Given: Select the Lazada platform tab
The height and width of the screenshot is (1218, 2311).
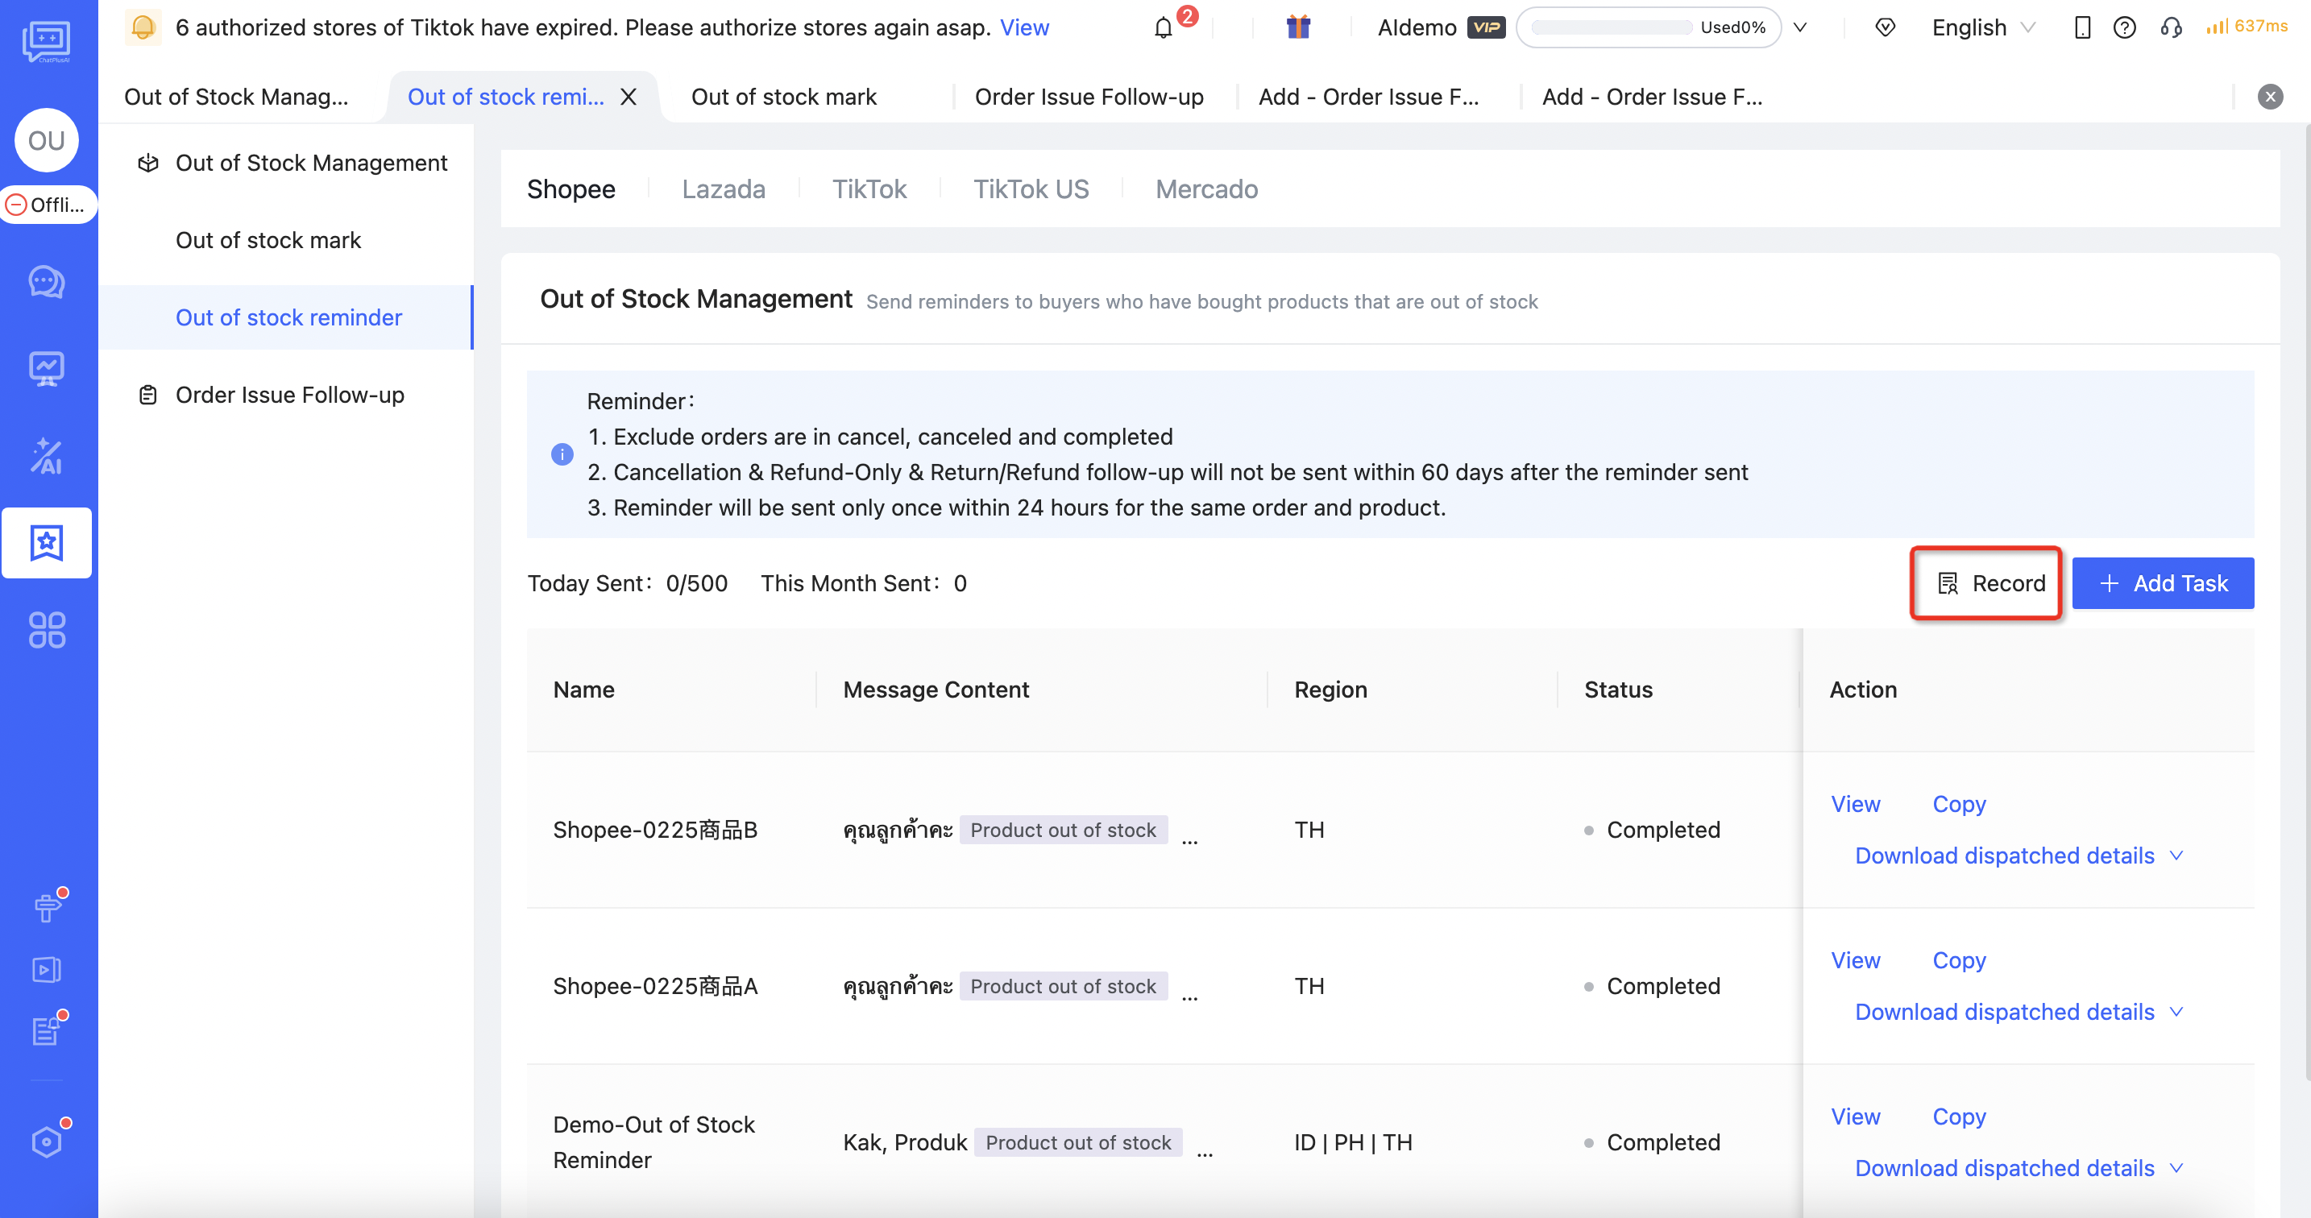Looking at the screenshot, I should (x=723, y=189).
